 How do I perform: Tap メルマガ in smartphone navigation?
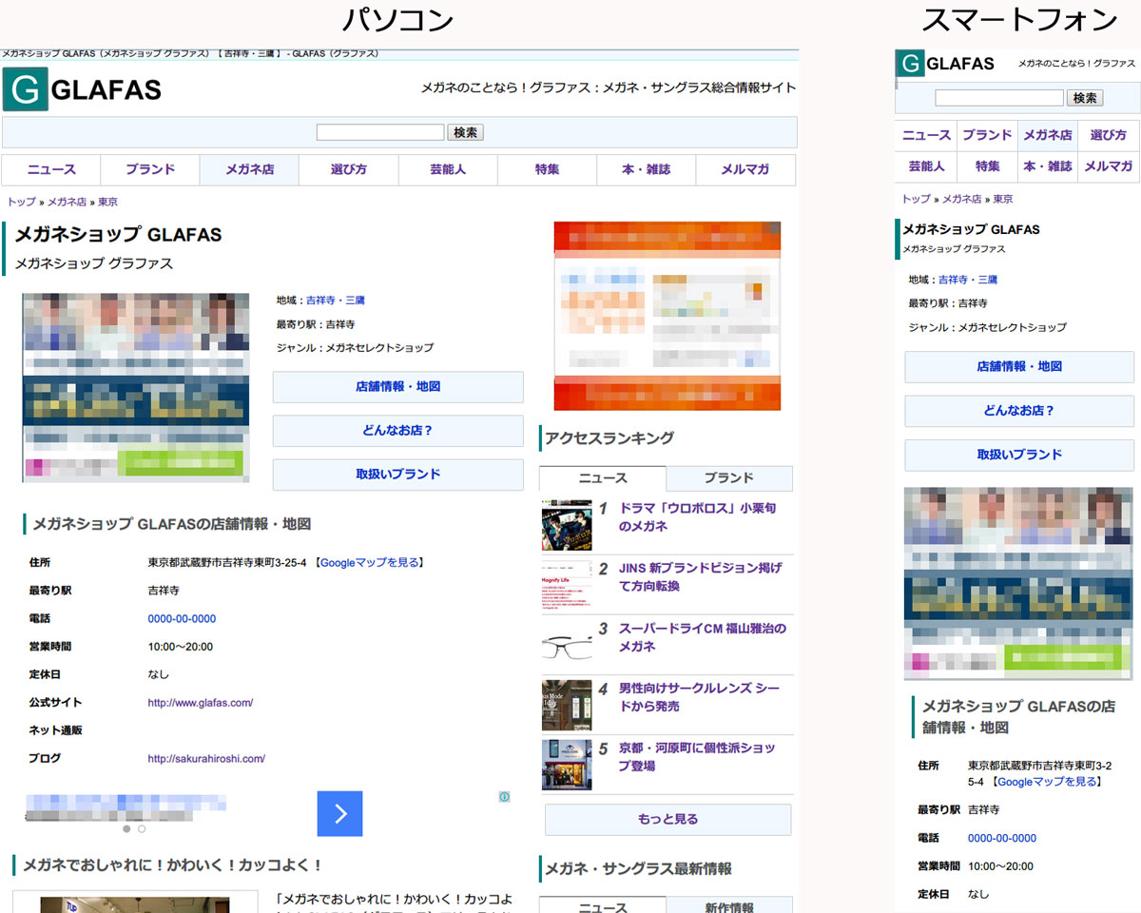pos(1109,165)
